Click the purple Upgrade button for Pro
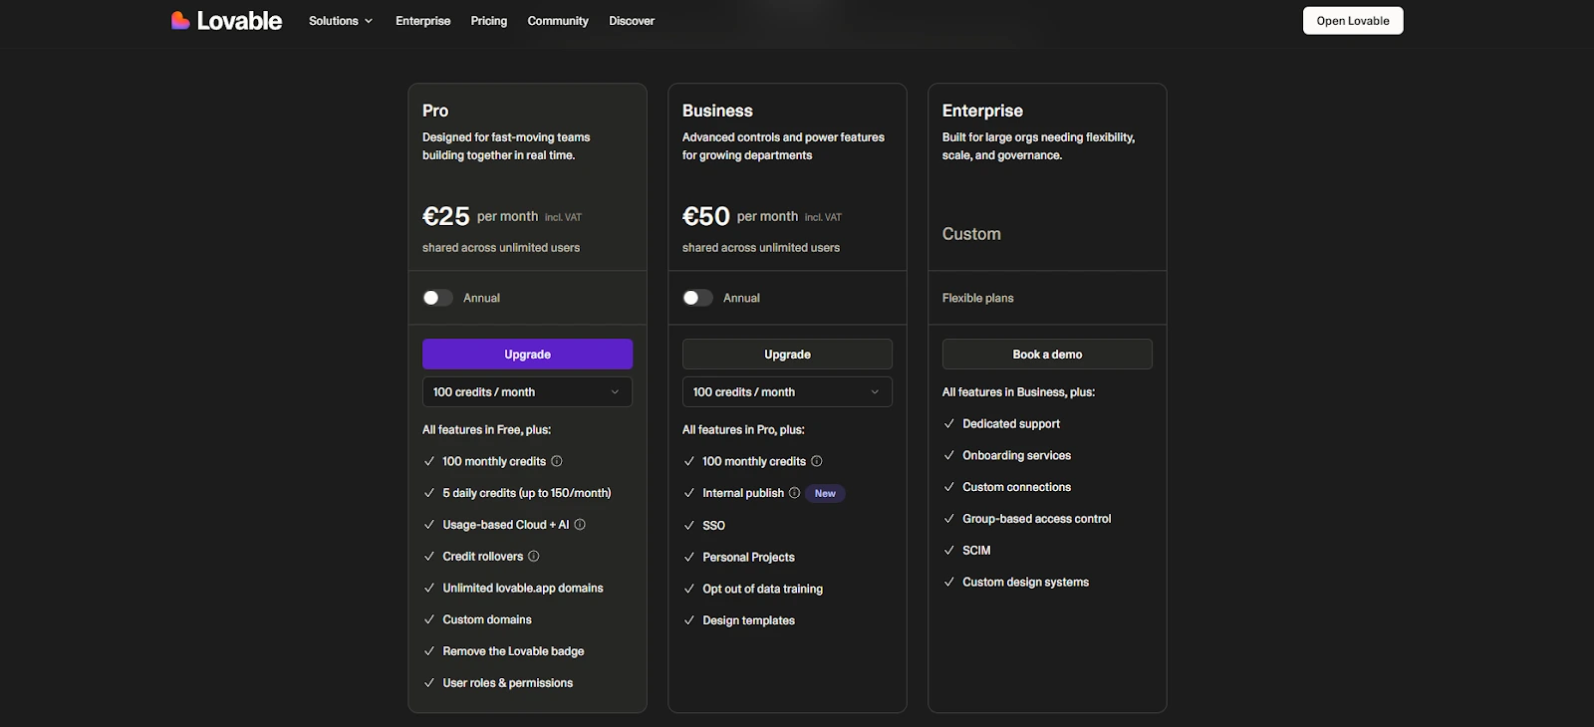Screen dimensions: 1594x727 (527, 355)
